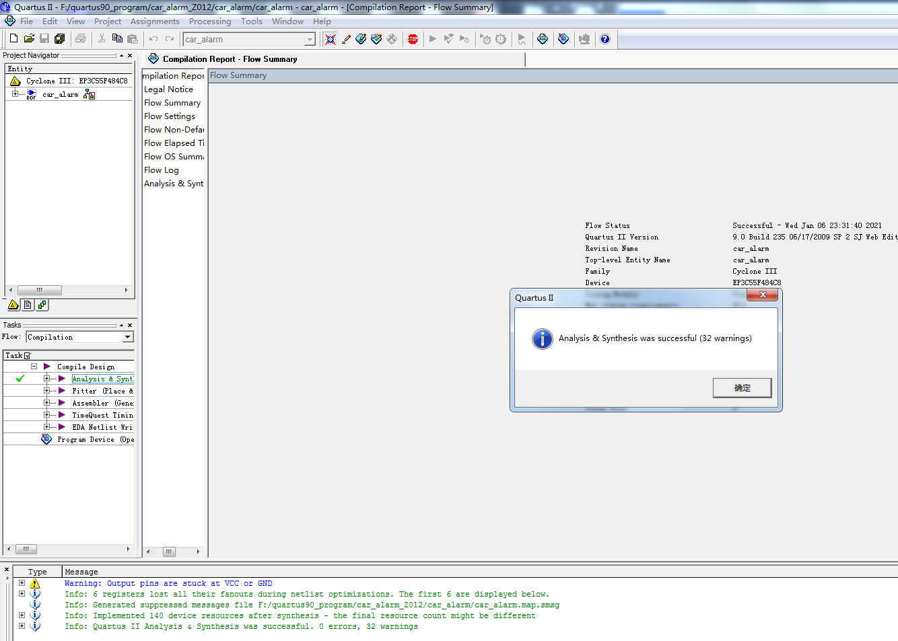Open the Settings icon with red cross
Screen dimensions: 898x641
tap(330, 39)
